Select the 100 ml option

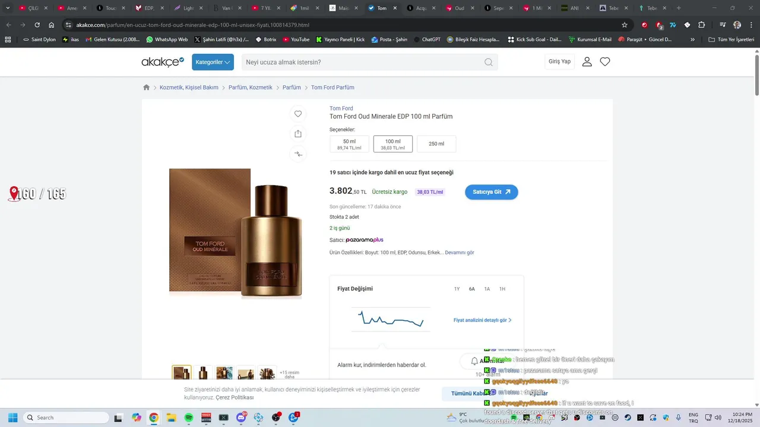coord(392,144)
